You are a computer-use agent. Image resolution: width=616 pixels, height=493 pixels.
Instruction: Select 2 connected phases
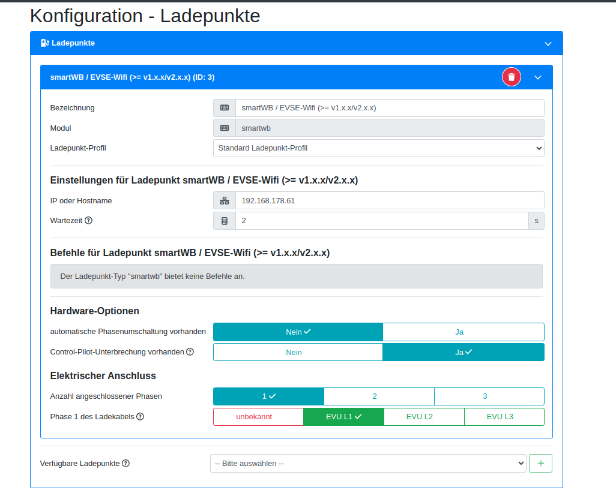click(379, 396)
